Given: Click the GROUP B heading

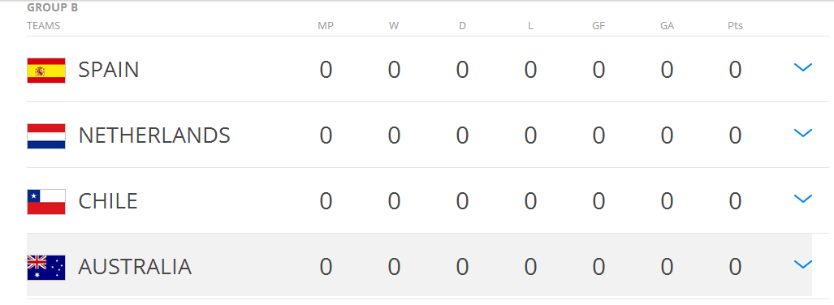Looking at the screenshot, I should (53, 8).
